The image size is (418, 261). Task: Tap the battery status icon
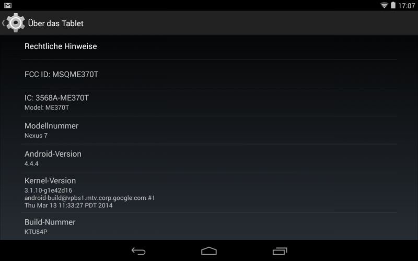click(393, 5)
